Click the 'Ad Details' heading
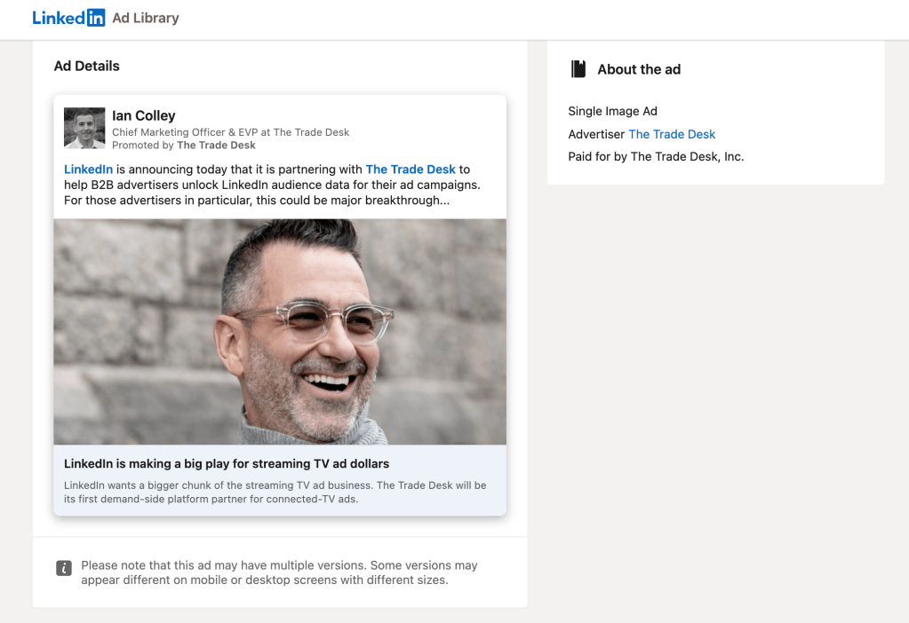 (86, 66)
